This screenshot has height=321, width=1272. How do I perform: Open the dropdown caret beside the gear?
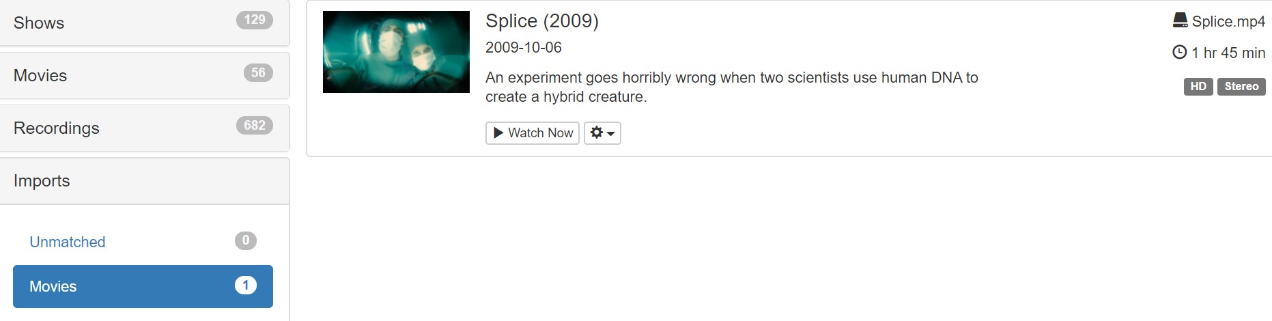click(610, 133)
